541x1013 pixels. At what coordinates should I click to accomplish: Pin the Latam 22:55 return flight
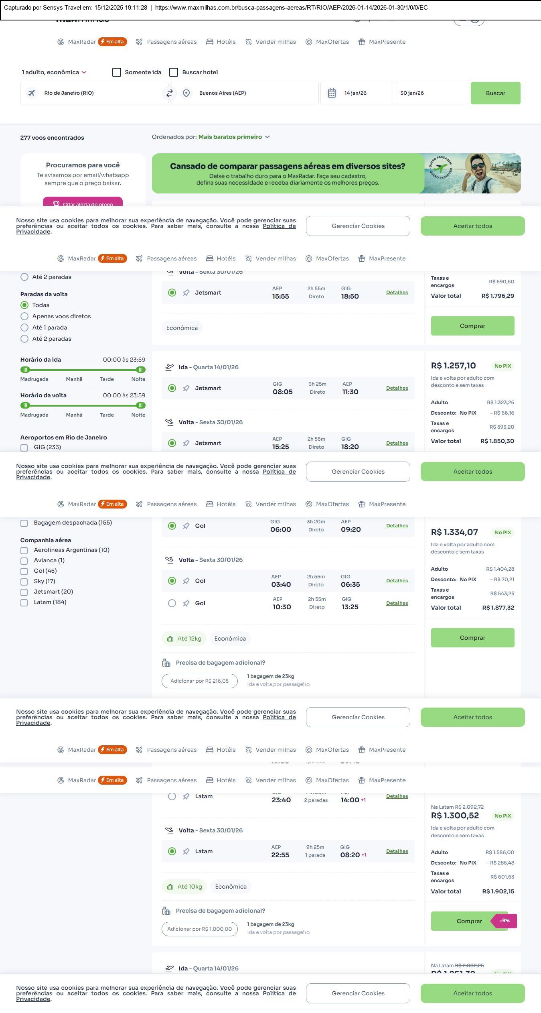click(x=186, y=851)
